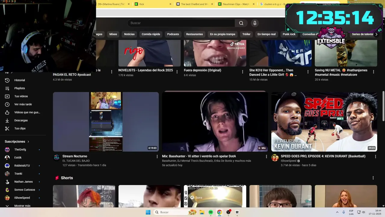This screenshot has width=385, height=217.
Task: Open CapCut icon in taskbar
Action: (x=237, y=212)
